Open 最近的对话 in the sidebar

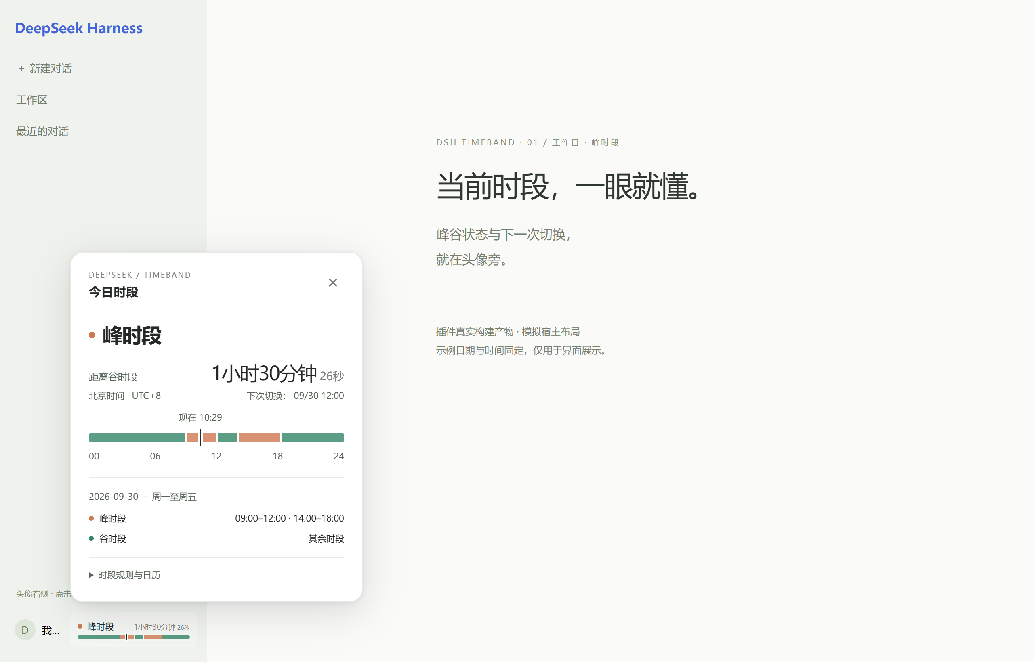point(42,131)
